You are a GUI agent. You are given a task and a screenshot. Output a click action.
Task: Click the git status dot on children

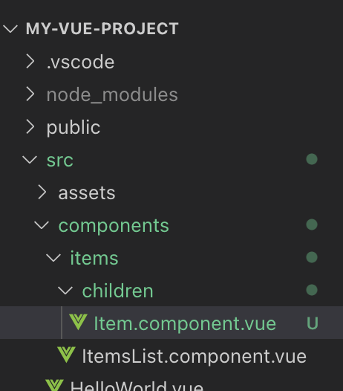(x=312, y=290)
